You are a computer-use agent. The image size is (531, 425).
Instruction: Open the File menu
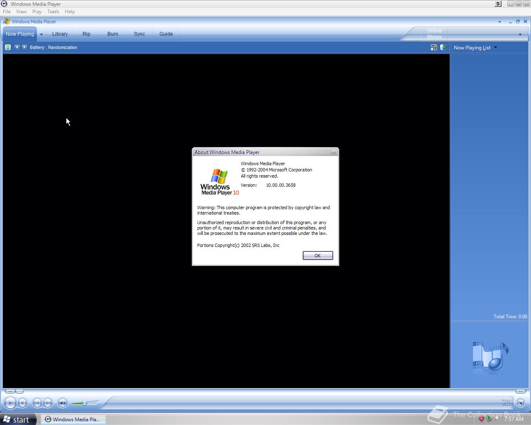click(7, 12)
